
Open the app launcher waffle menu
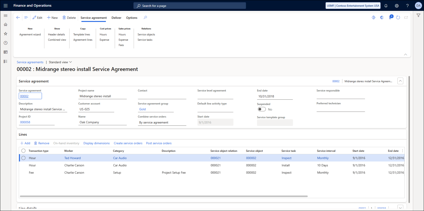[x=6, y=6]
